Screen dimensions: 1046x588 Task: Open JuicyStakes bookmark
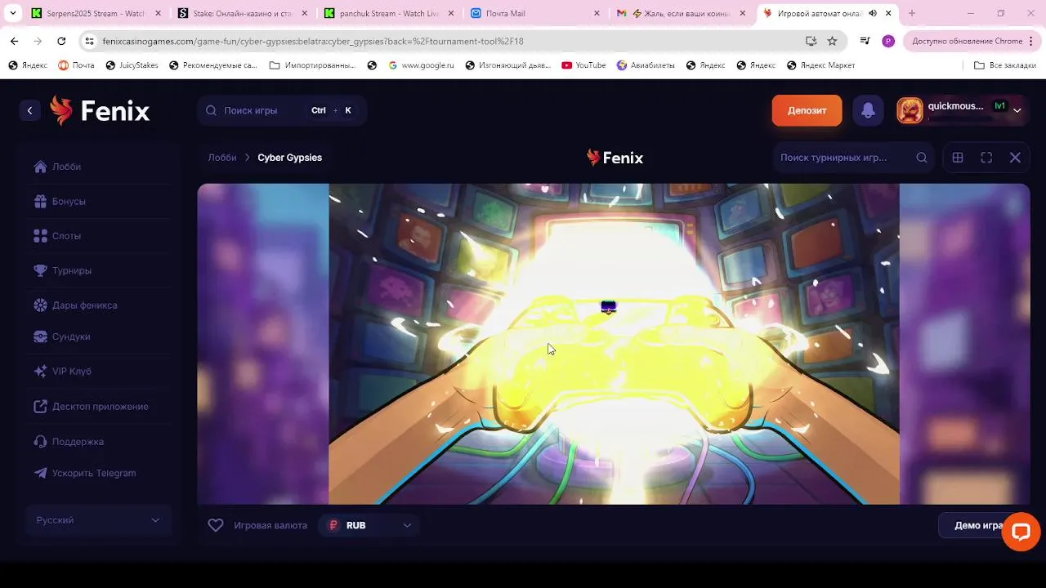(132, 65)
